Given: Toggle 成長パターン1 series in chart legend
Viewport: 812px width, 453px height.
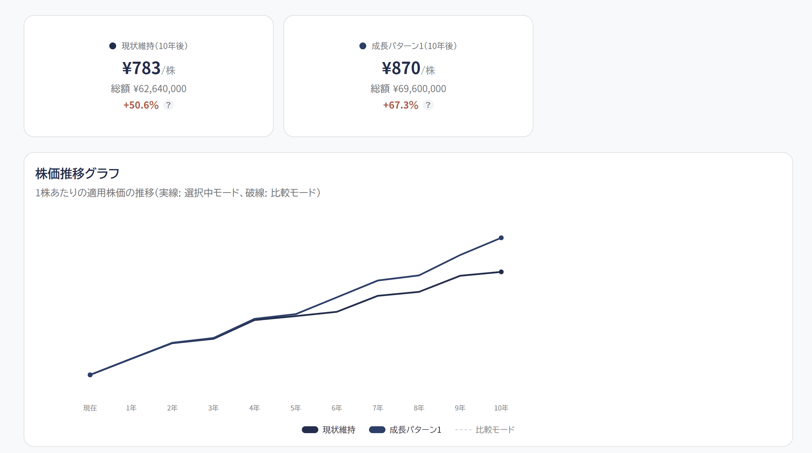Looking at the screenshot, I should [x=405, y=430].
